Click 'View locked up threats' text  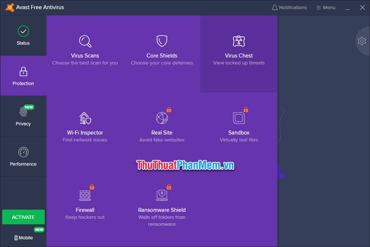239,63
